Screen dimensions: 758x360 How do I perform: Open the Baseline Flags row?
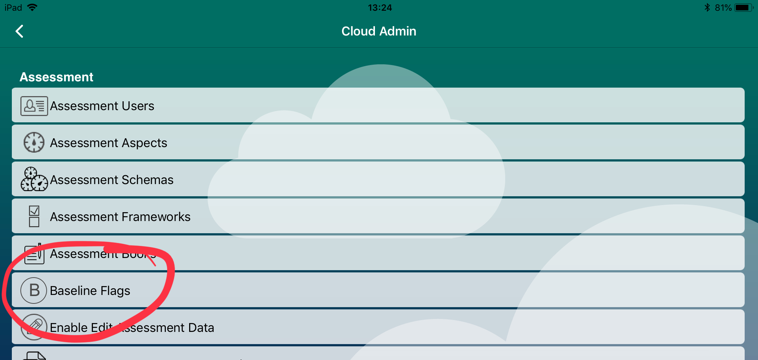pyautogui.click(x=378, y=290)
